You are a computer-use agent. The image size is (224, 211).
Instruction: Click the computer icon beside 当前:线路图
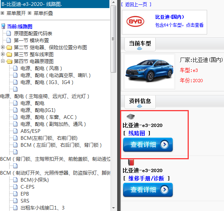[x=3, y=26]
